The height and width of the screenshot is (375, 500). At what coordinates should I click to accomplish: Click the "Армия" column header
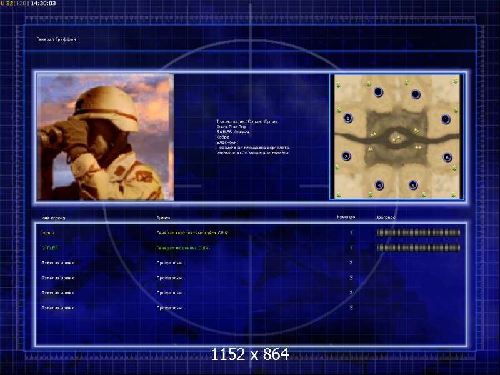pos(163,217)
